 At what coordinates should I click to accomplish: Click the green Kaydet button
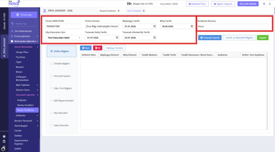(263, 37)
